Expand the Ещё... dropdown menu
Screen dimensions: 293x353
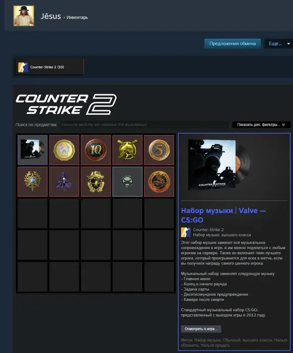[279, 43]
